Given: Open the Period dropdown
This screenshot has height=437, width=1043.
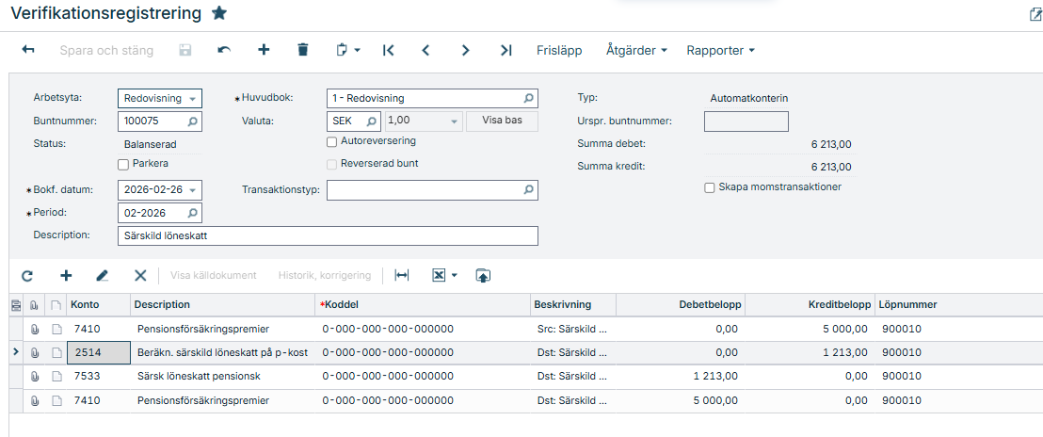Looking at the screenshot, I should tap(193, 213).
